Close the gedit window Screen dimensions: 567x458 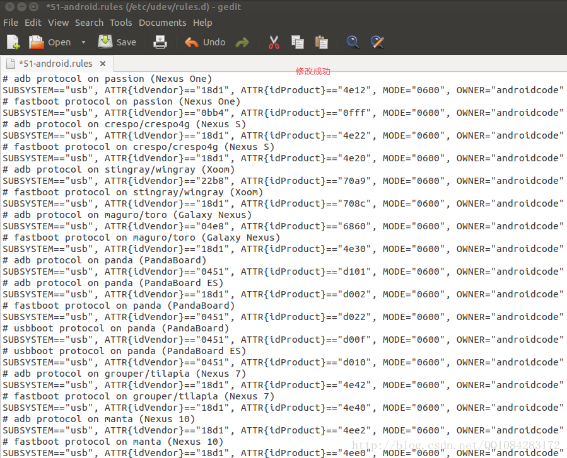pos(9,6)
